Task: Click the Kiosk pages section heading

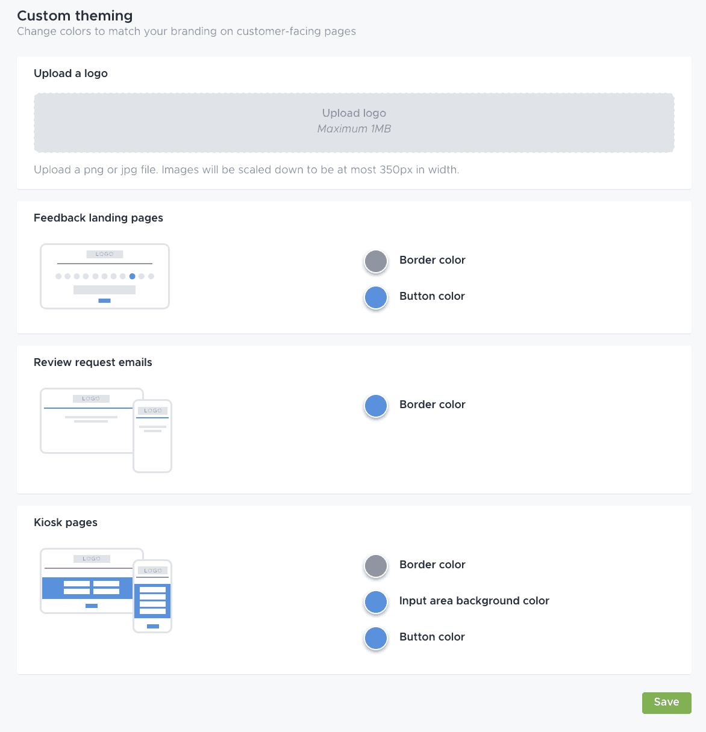Action: pyautogui.click(x=66, y=523)
